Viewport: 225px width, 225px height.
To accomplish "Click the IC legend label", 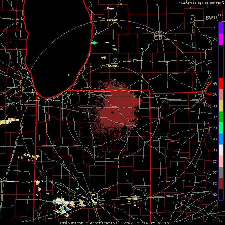I will 214,161.
